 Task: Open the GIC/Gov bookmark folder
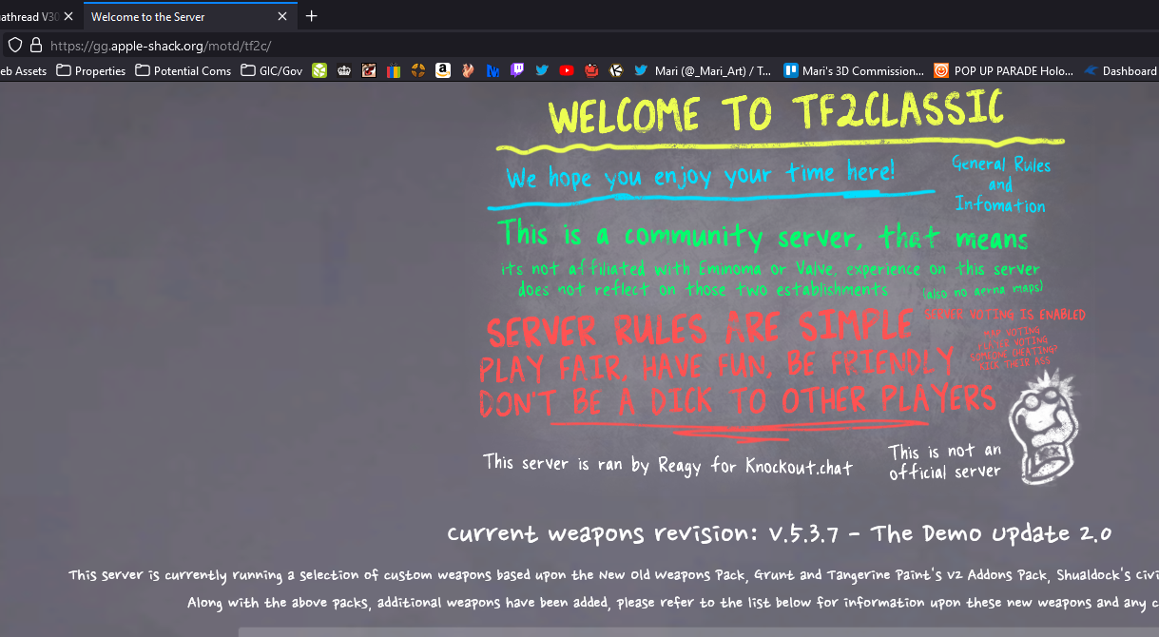pos(272,70)
